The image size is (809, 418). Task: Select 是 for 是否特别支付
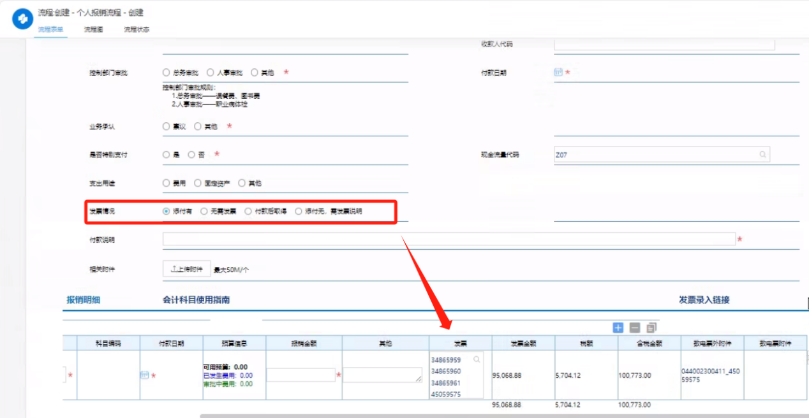[167, 155]
